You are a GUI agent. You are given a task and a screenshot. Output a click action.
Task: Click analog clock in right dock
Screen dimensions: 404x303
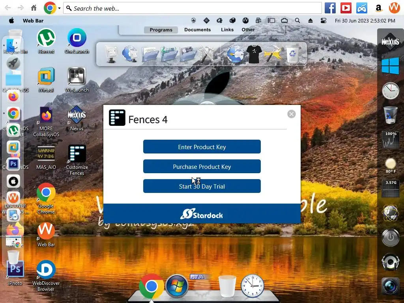click(390, 91)
